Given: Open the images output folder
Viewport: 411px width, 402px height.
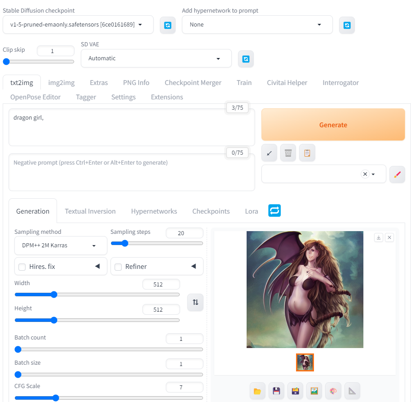Looking at the screenshot, I should 257,391.
